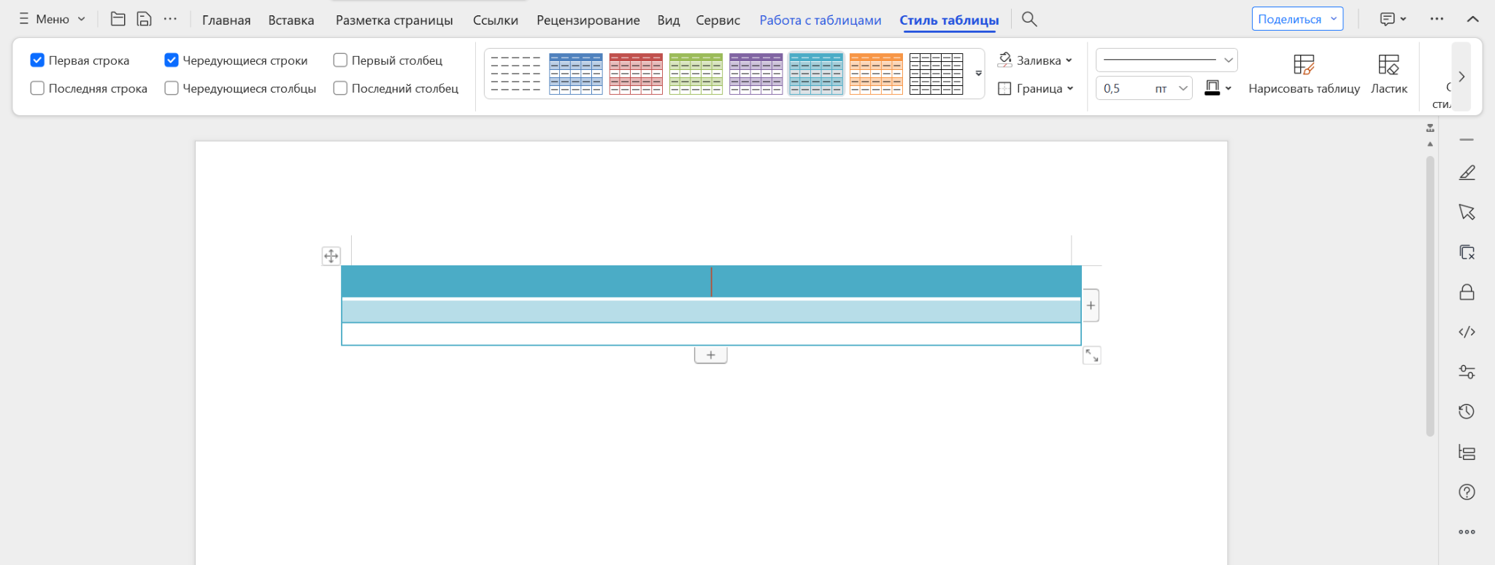Enable the Чередующиеся столбцы checkbox

tap(172, 88)
